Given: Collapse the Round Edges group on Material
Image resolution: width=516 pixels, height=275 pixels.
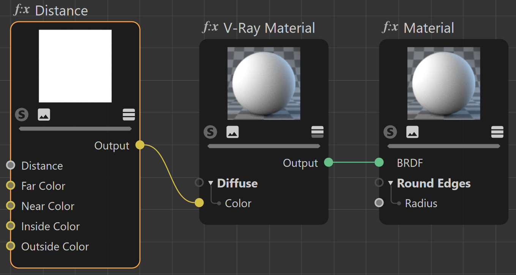Looking at the screenshot, I should [x=391, y=183].
